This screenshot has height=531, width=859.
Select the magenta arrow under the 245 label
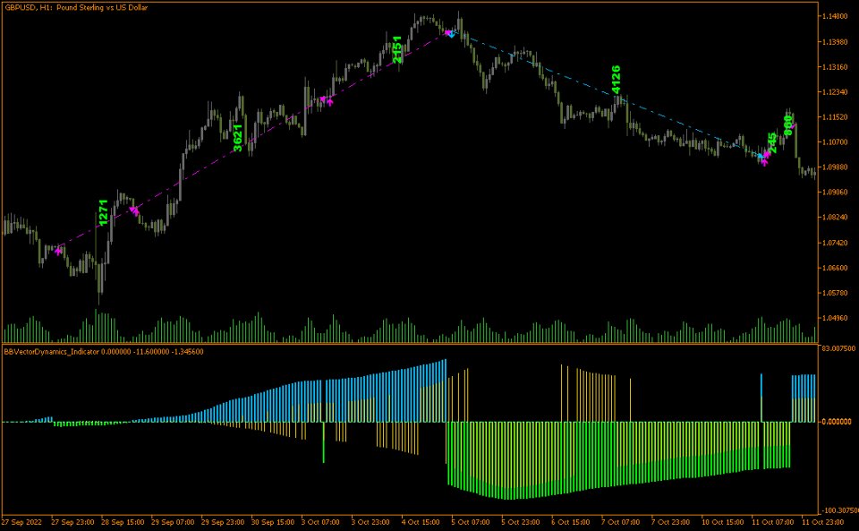pos(765,162)
